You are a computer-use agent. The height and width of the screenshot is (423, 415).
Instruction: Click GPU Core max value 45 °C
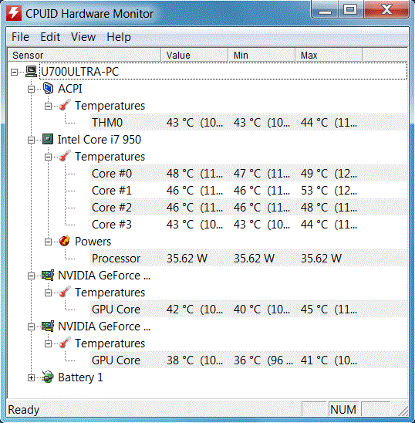tap(329, 310)
